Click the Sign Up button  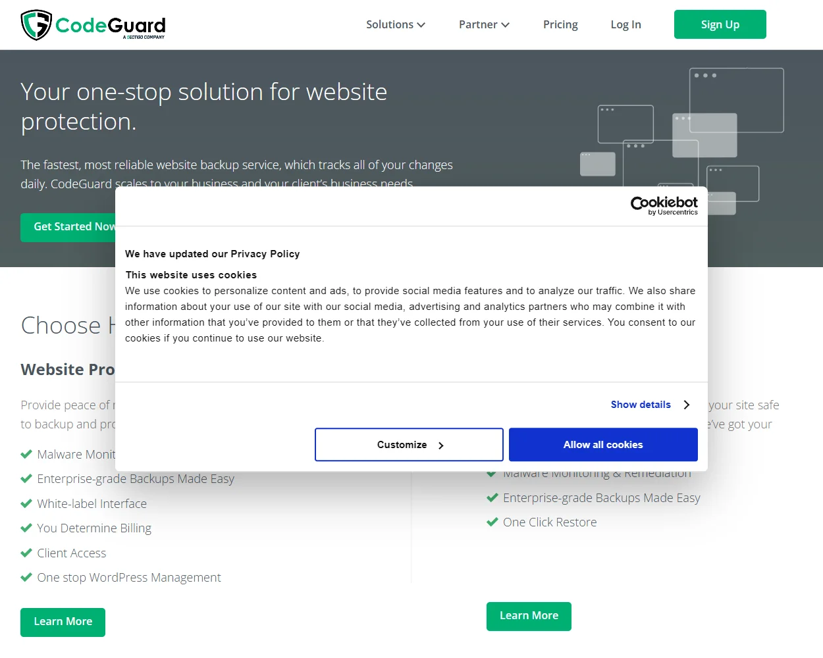coord(720,24)
